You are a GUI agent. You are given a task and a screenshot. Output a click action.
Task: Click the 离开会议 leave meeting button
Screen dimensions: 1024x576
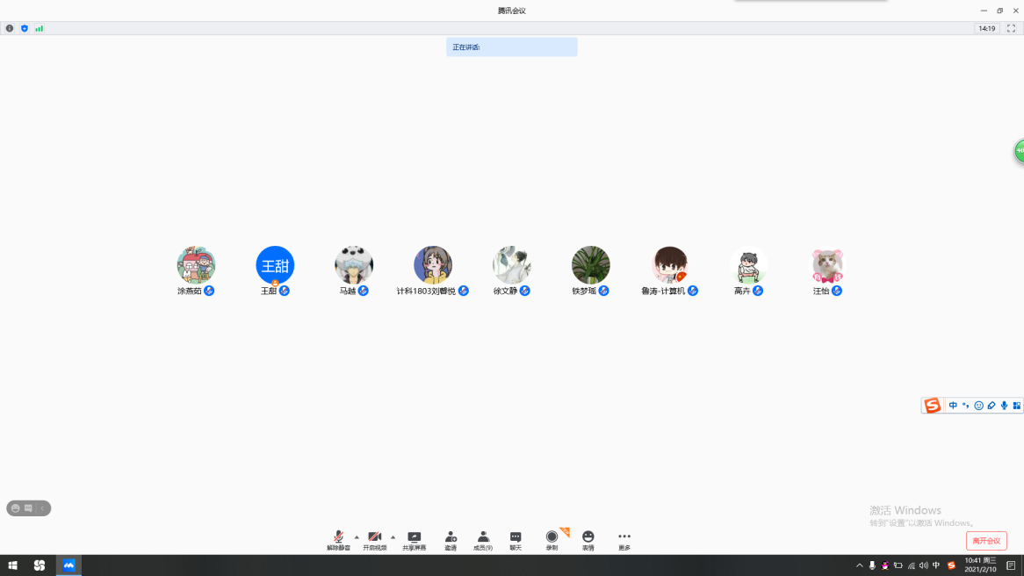986,541
